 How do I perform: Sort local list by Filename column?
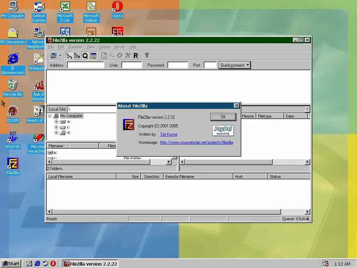click(x=73, y=146)
